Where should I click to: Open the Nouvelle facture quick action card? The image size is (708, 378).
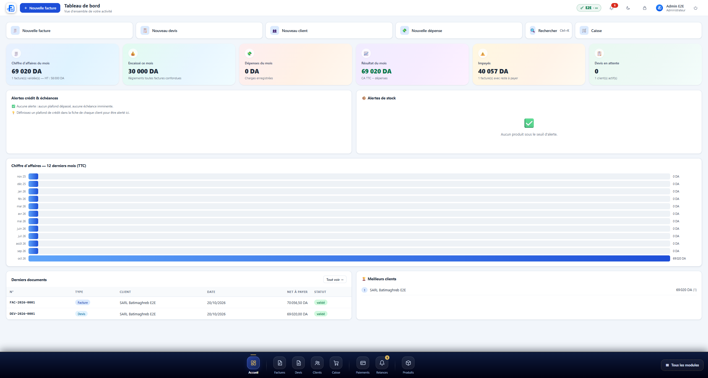pyautogui.click(x=69, y=30)
